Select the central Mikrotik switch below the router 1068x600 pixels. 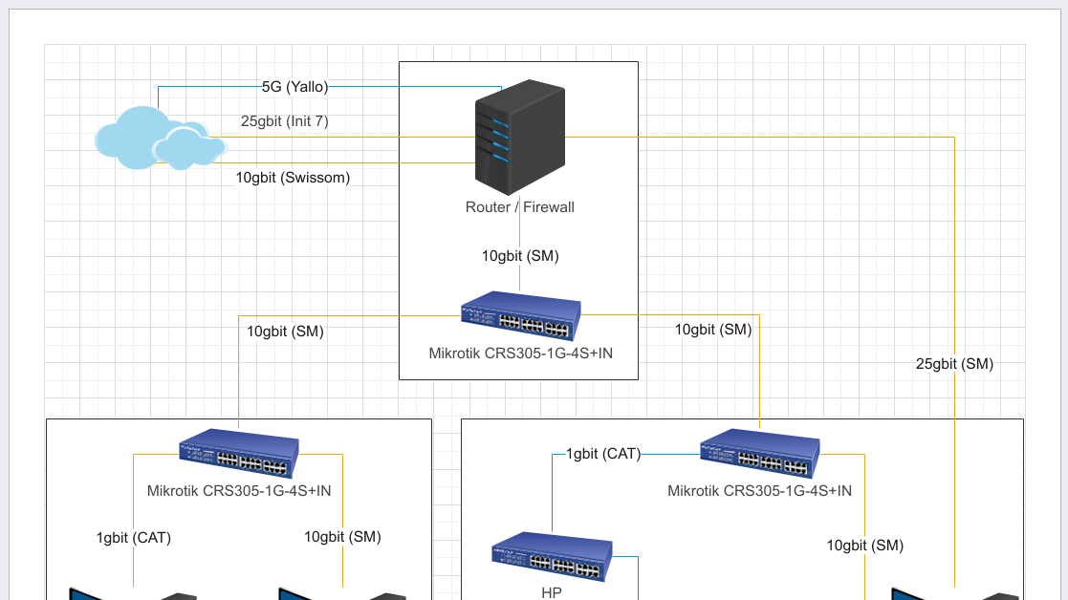pos(520,316)
